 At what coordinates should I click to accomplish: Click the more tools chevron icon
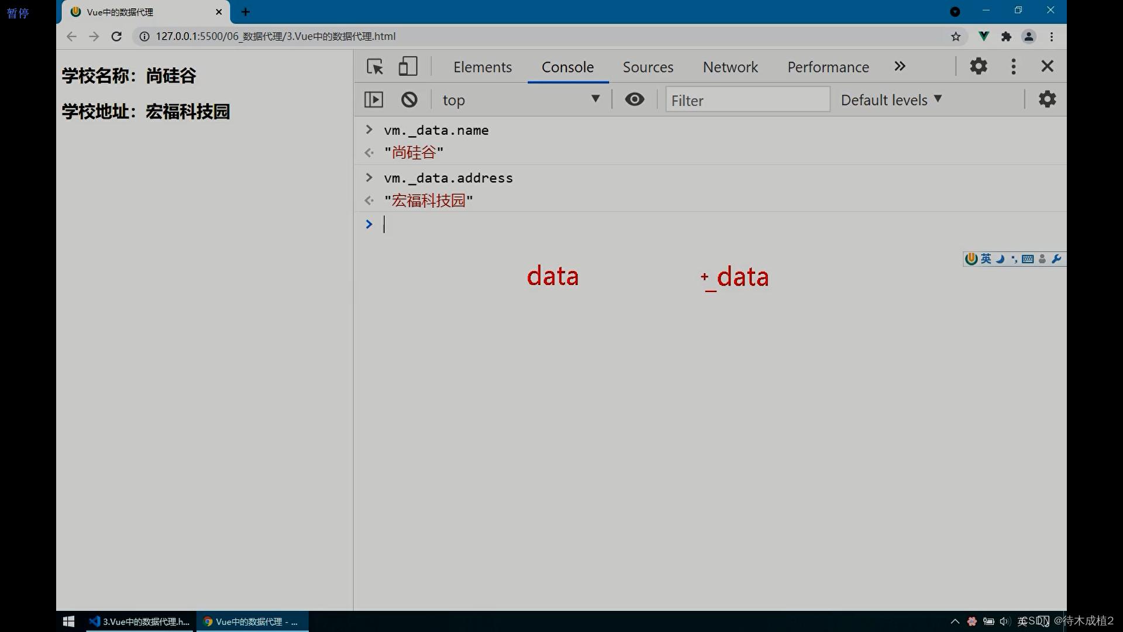pyautogui.click(x=900, y=66)
